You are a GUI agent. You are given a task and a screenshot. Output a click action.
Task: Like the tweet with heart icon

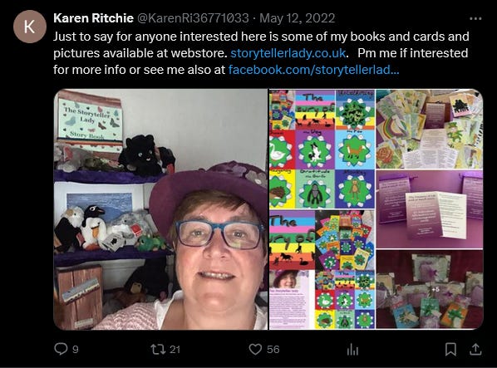(x=255, y=350)
